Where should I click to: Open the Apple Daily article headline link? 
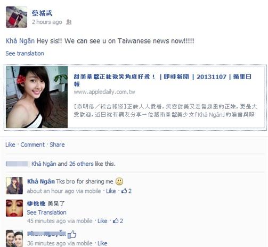tap(163, 80)
